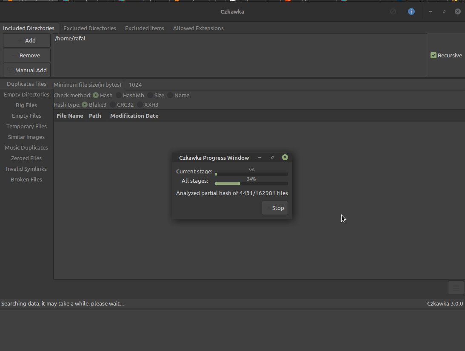
Task: Select Broken Files tool
Action: coord(27,179)
